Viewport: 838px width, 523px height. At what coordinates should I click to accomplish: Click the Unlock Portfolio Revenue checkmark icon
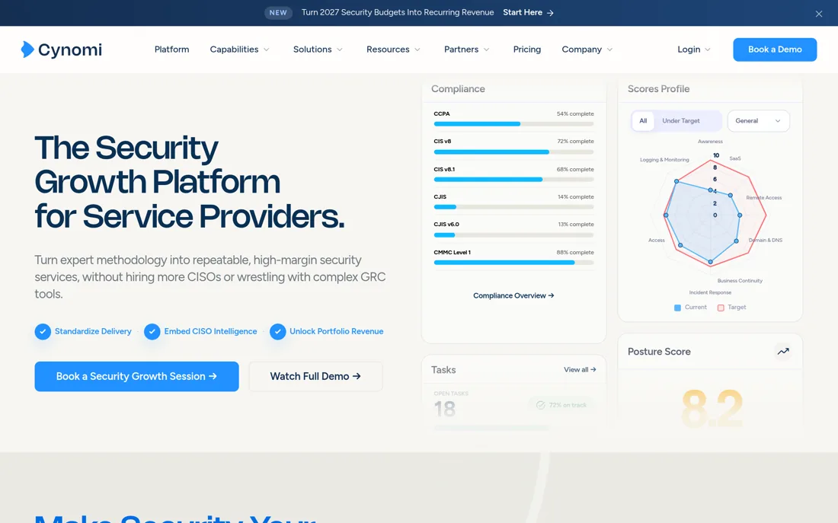coord(278,332)
